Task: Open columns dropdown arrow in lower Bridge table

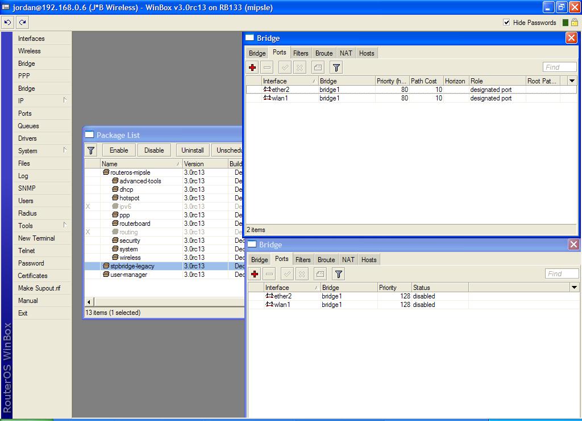Action: [574, 287]
